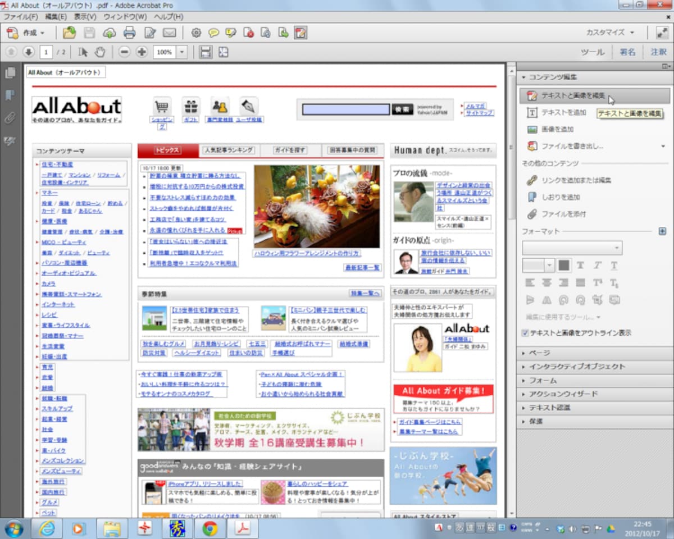674x539 pixels.
Task: Open the ヘルプ(H) menu
Action: (169, 17)
